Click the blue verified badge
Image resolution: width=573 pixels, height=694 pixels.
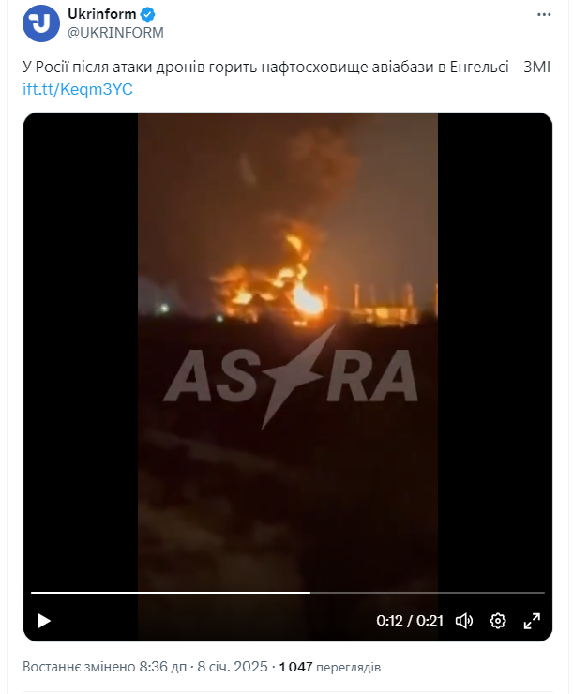click(x=147, y=14)
